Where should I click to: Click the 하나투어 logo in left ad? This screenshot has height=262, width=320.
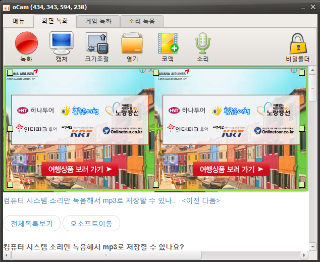pyautogui.click(x=36, y=110)
